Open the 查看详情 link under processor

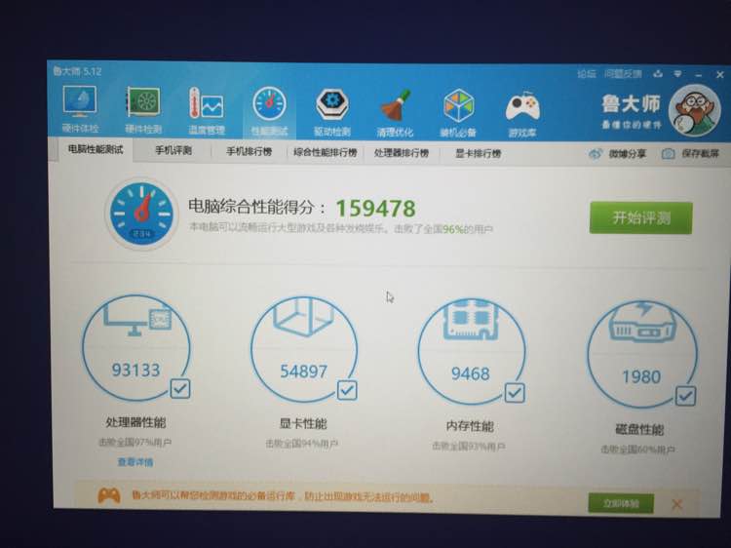135,462
